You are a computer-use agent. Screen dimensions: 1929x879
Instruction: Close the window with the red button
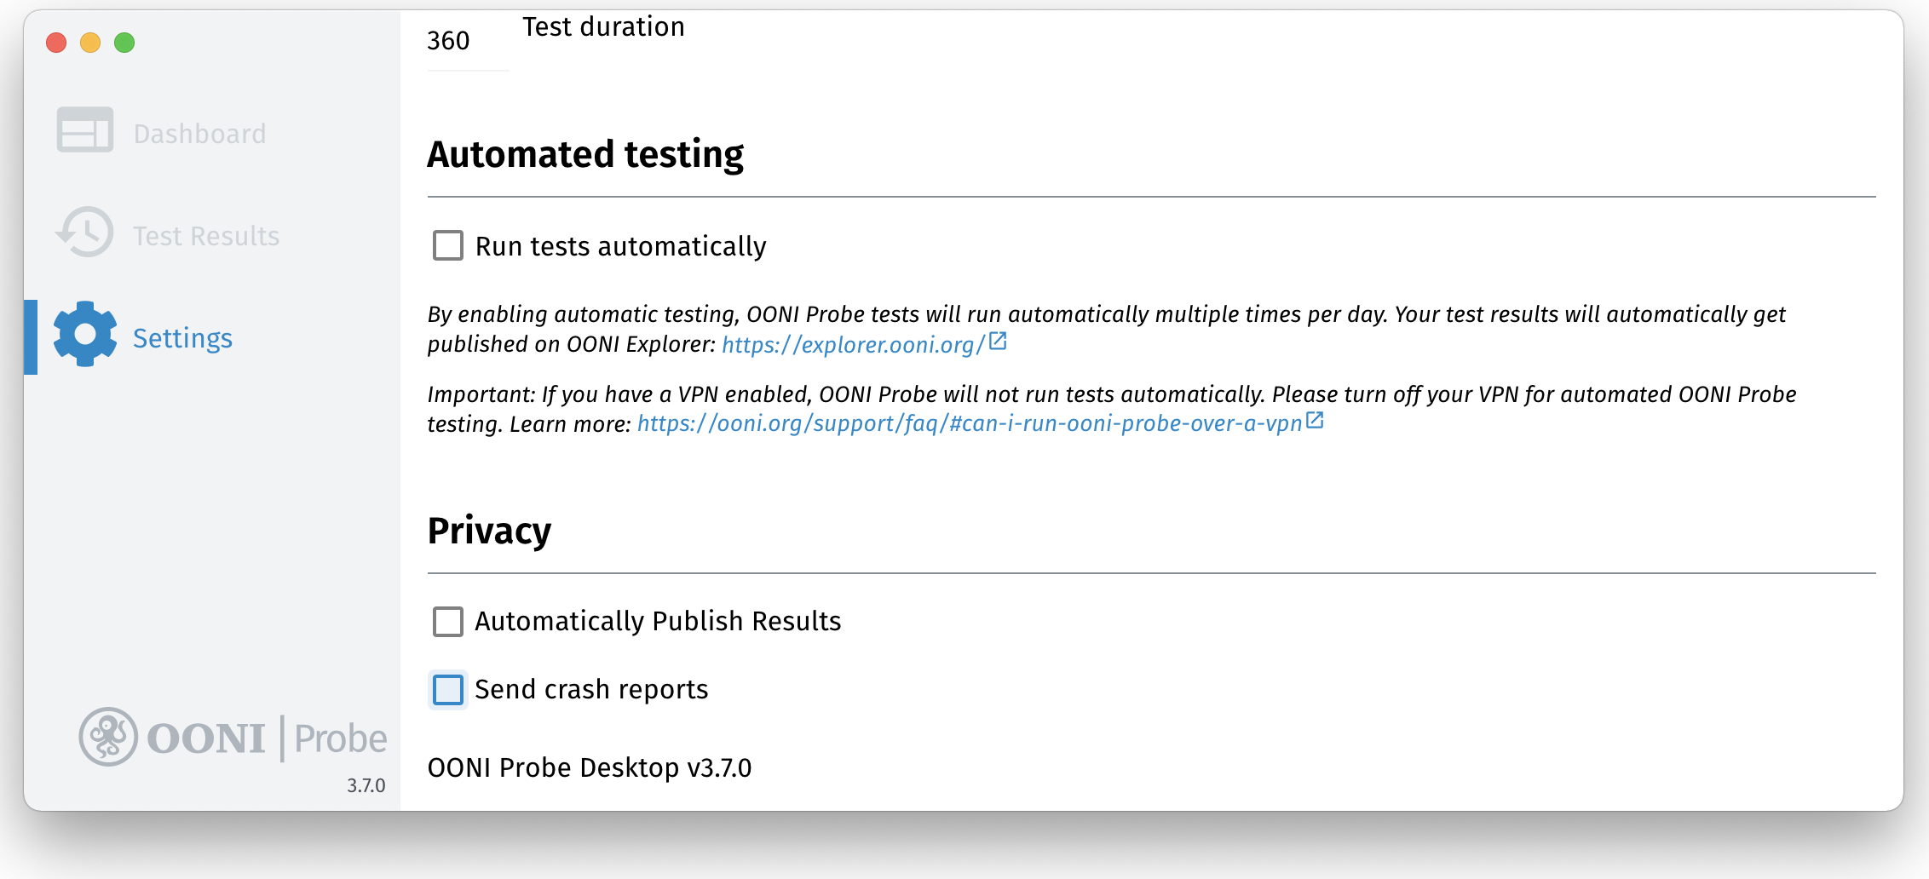[56, 43]
